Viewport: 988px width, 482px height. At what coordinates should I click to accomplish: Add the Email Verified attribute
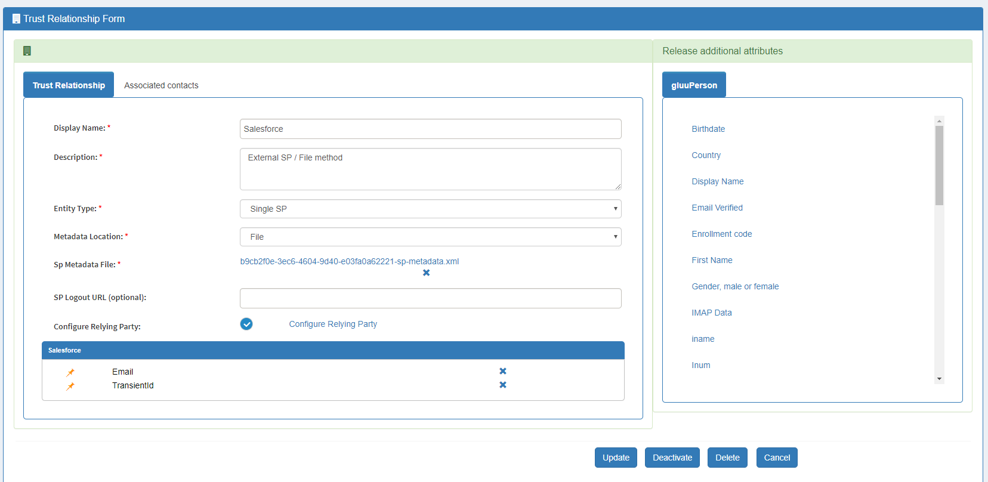717,208
